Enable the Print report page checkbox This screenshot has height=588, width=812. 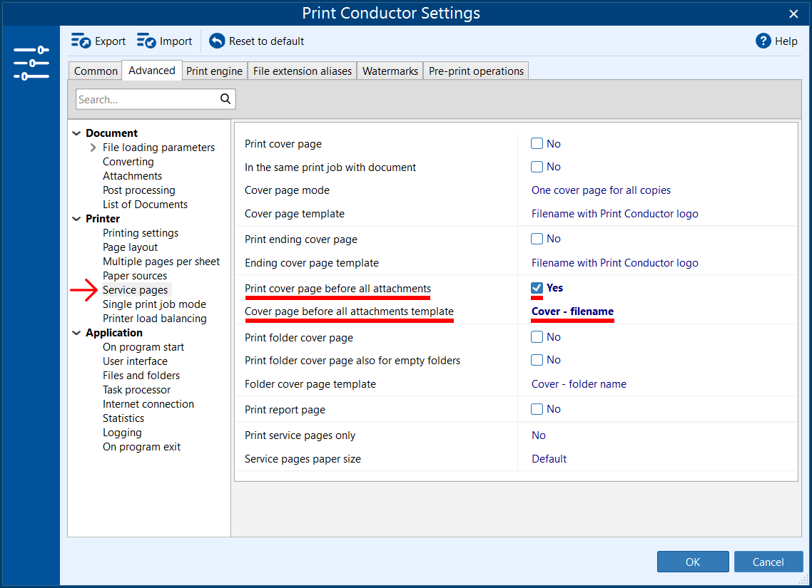pos(537,409)
